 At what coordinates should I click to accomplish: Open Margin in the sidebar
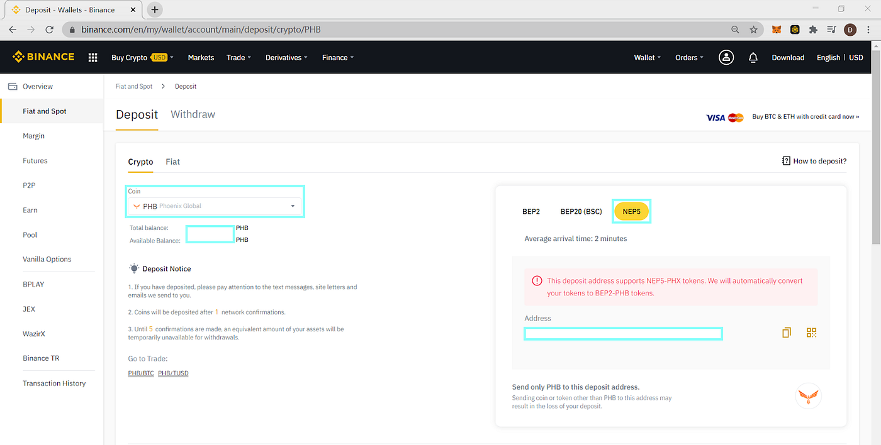33,136
